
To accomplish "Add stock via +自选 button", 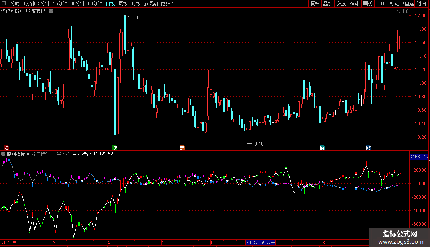I will [408, 3].
